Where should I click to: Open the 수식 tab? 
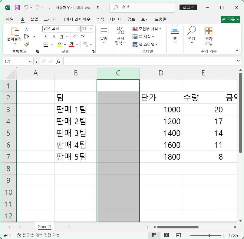(100, 19)
